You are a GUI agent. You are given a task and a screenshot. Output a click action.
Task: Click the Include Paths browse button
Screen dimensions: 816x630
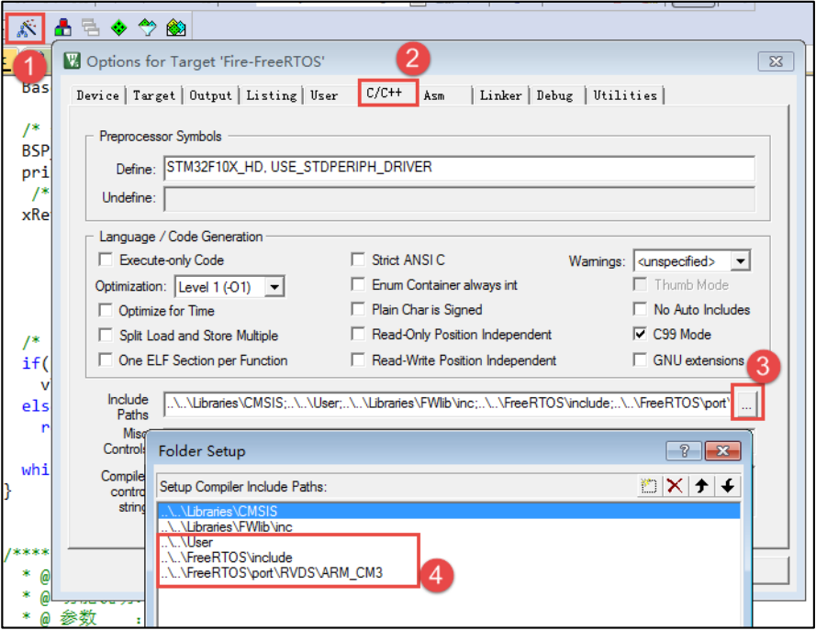[x=747, y=403]
